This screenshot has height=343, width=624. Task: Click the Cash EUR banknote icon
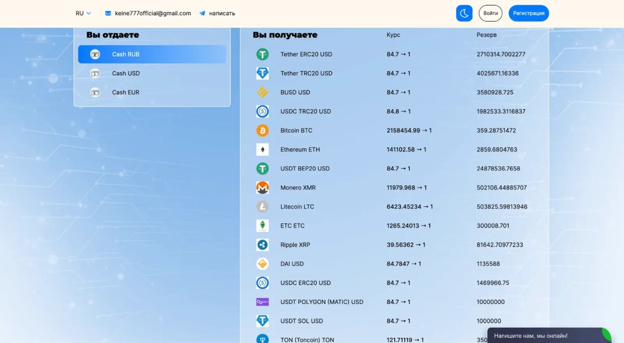(95, 92)
